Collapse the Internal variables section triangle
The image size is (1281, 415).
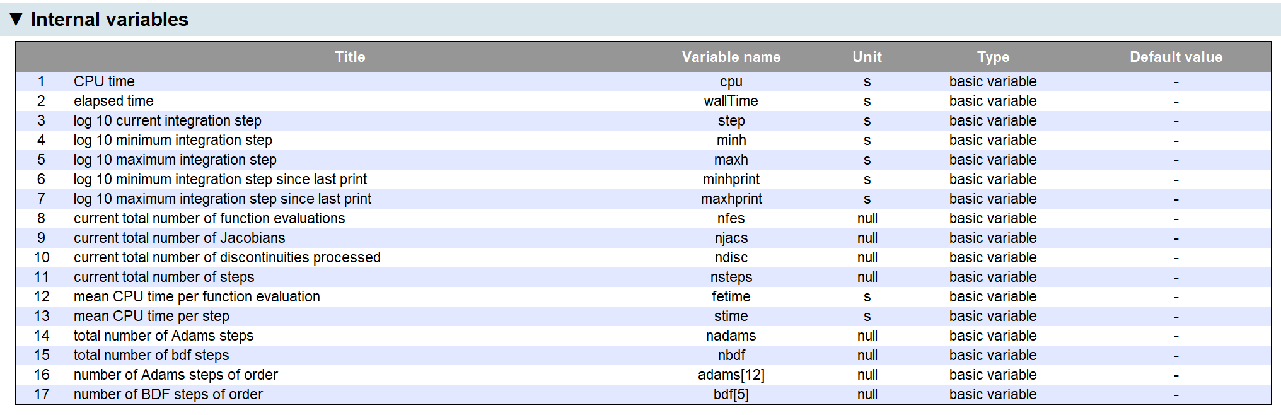[x=16, y=19]
